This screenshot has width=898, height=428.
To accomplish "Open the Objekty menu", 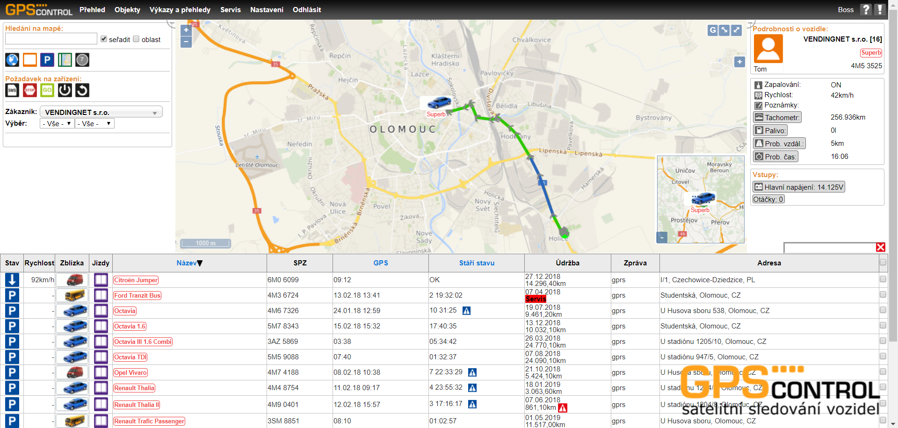I will pos(127,10).
